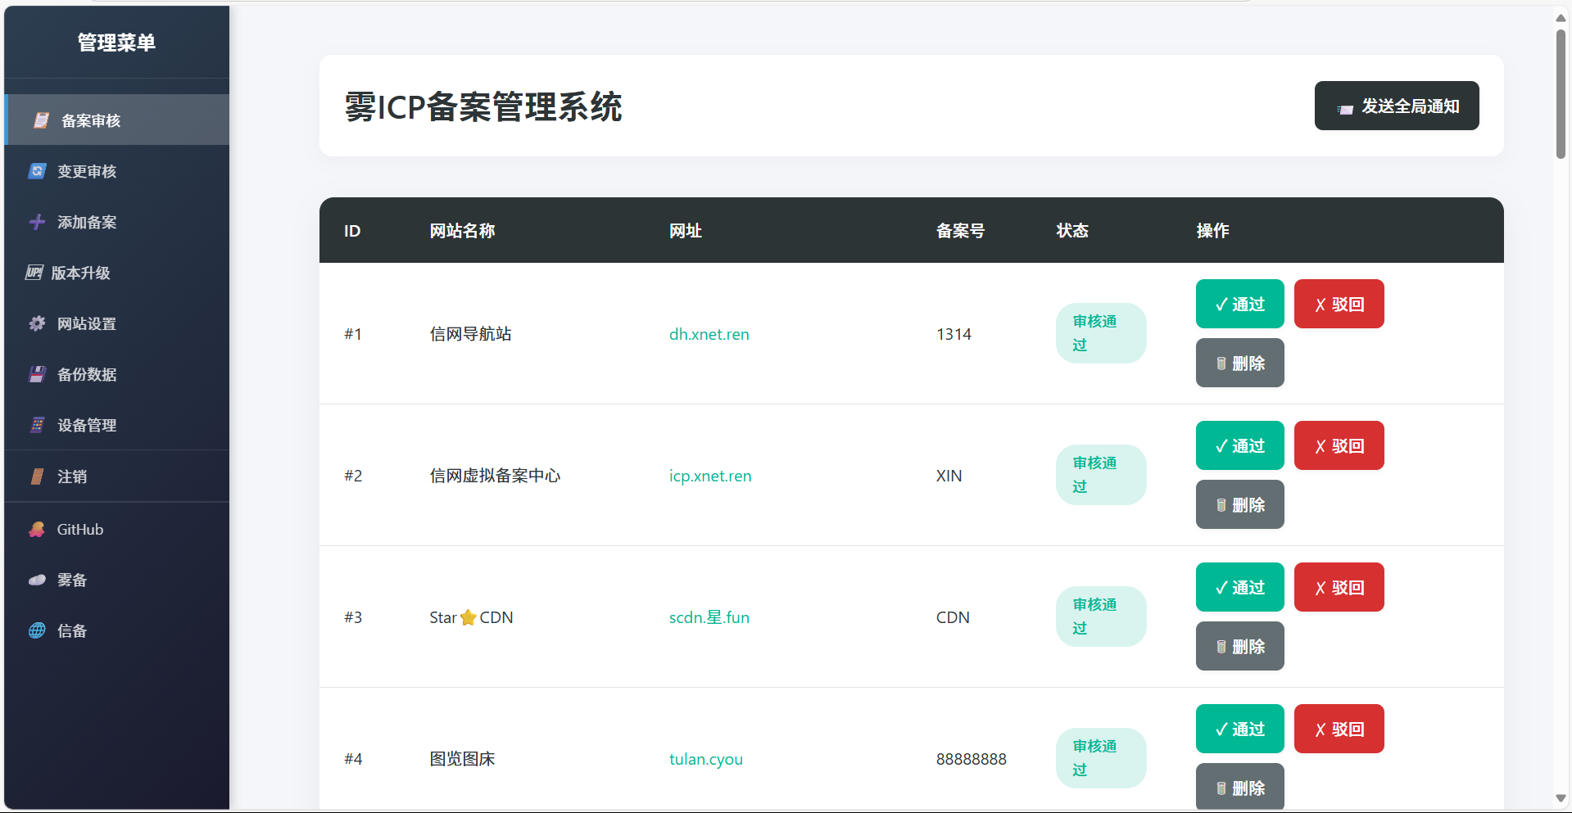Click the plus icon beside 添加备案
1572x813 pixels.
[x=37, y=222]
